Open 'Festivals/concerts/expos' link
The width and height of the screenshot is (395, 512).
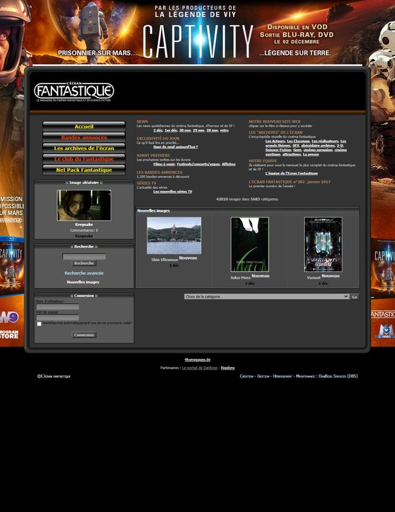[x=198, y=164]
